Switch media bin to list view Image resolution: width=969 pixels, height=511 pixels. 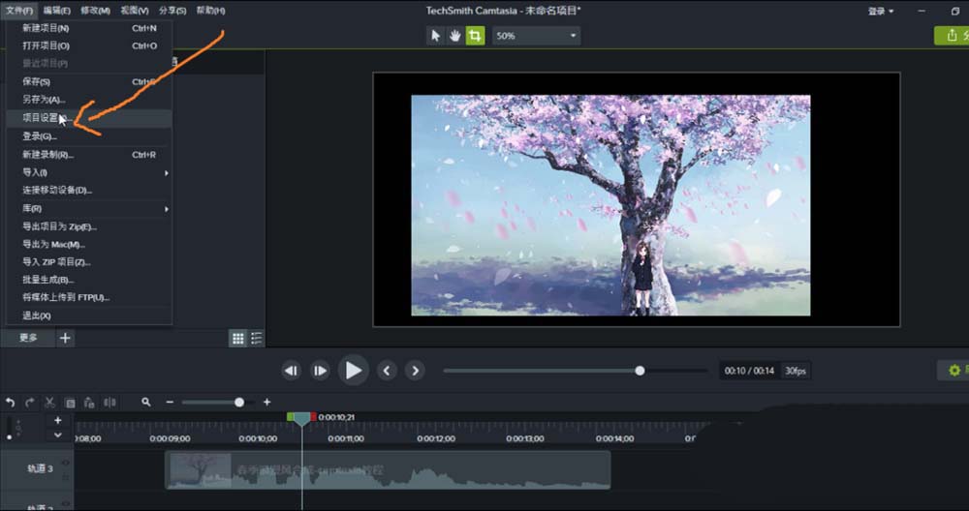click(x=256, y=338)
